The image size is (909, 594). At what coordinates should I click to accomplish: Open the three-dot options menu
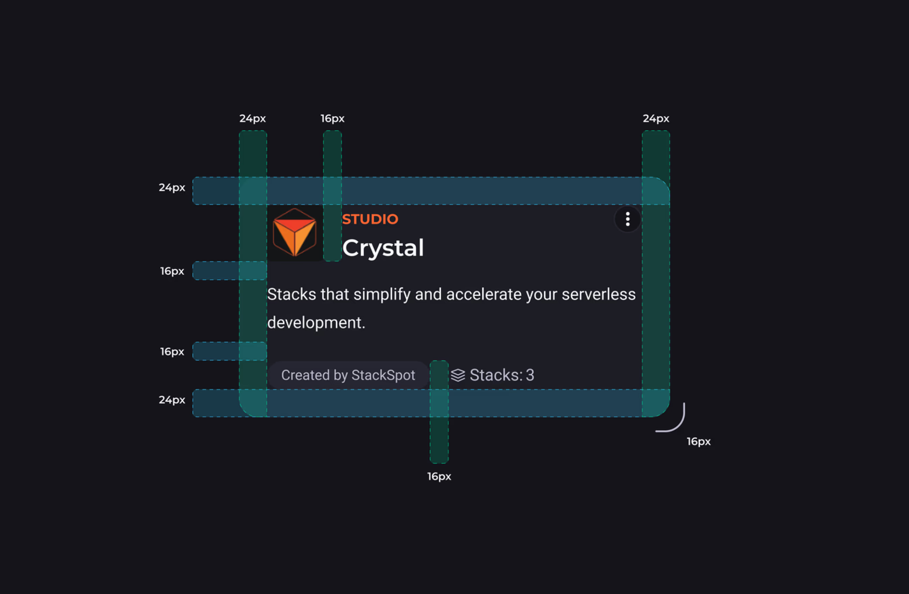(x=627, y=219)
